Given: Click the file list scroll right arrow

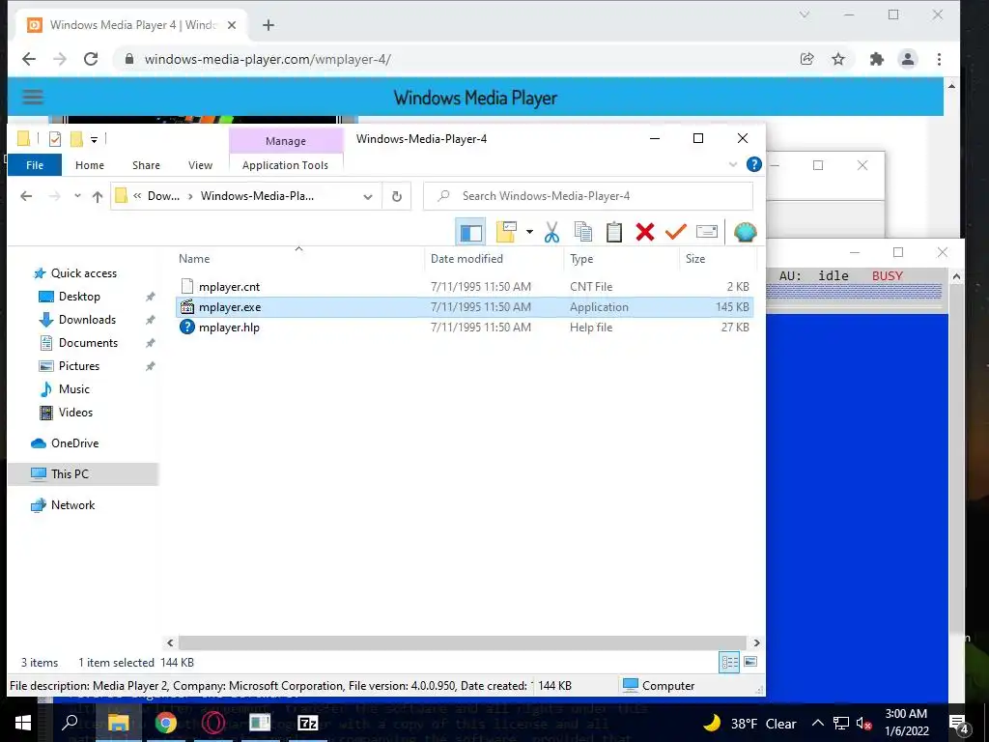Looking at the screenshot, I should pos(756,642).
